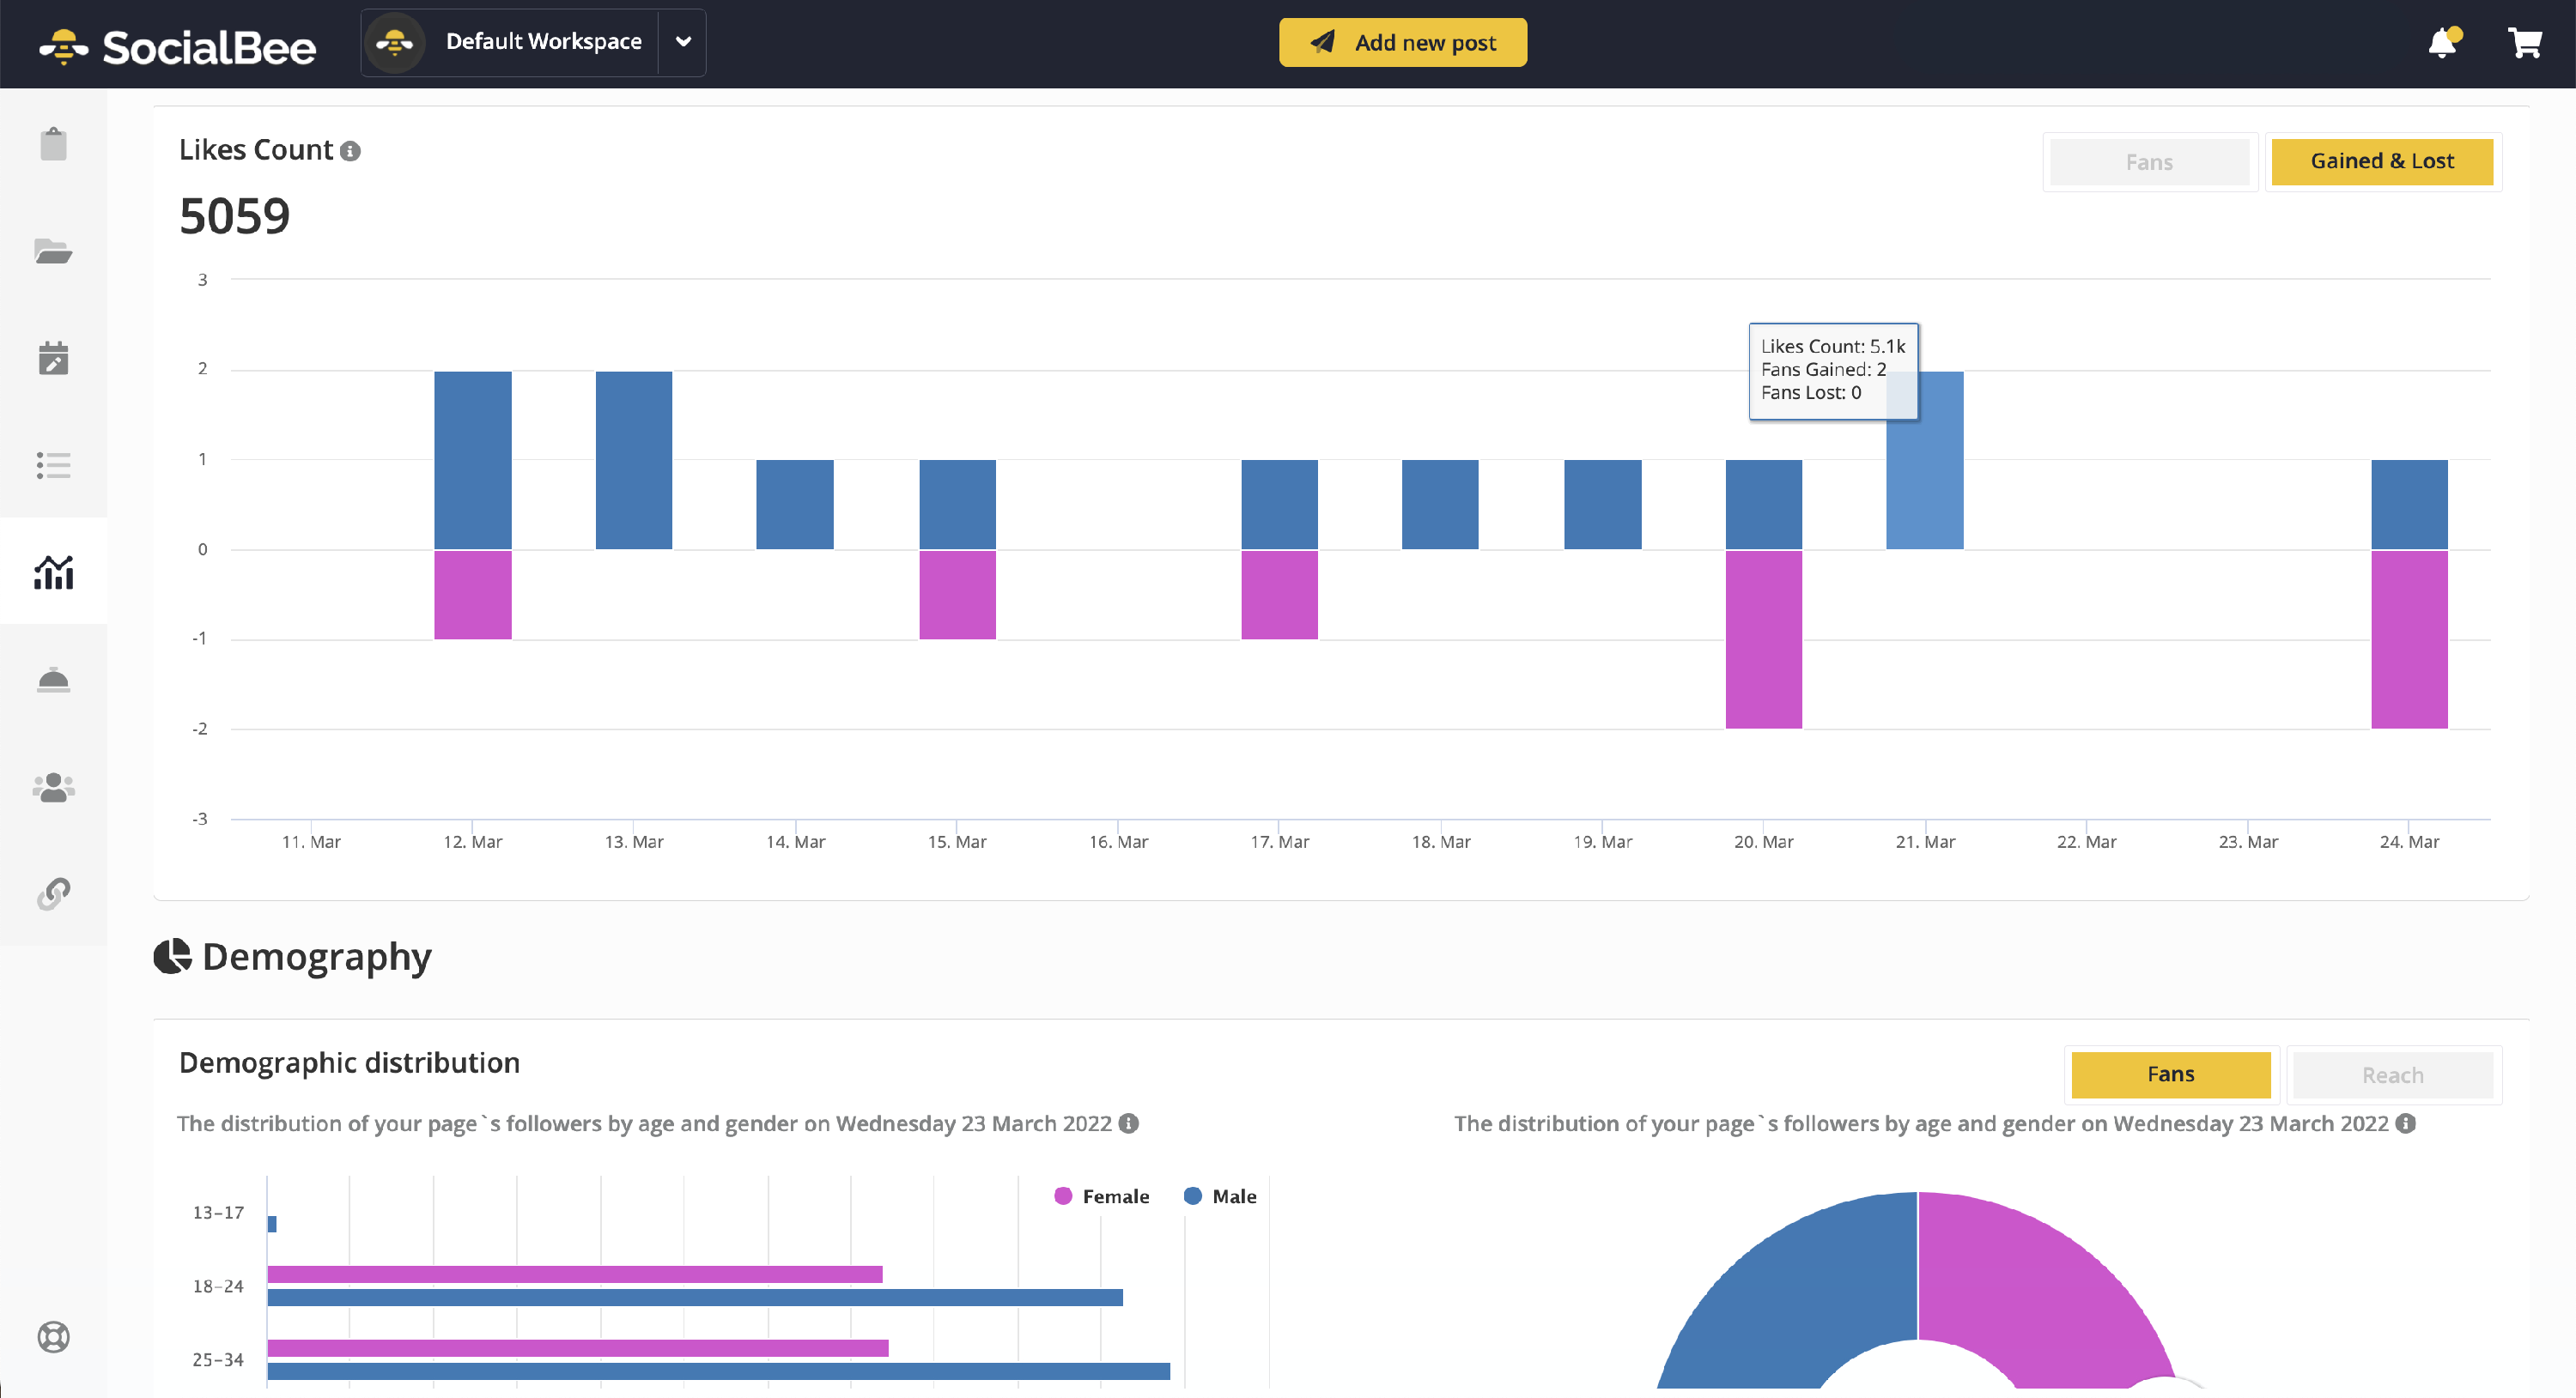Open the users group sidebar icon

54,788
